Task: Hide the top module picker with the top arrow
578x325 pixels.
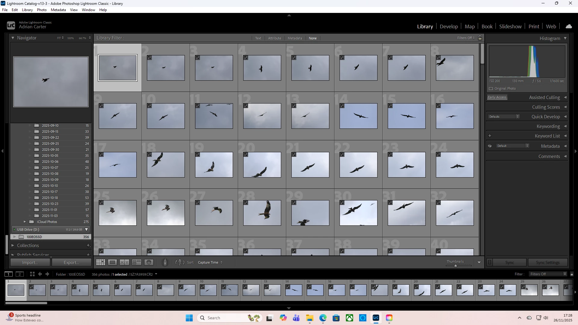Action: coord(289,15)
